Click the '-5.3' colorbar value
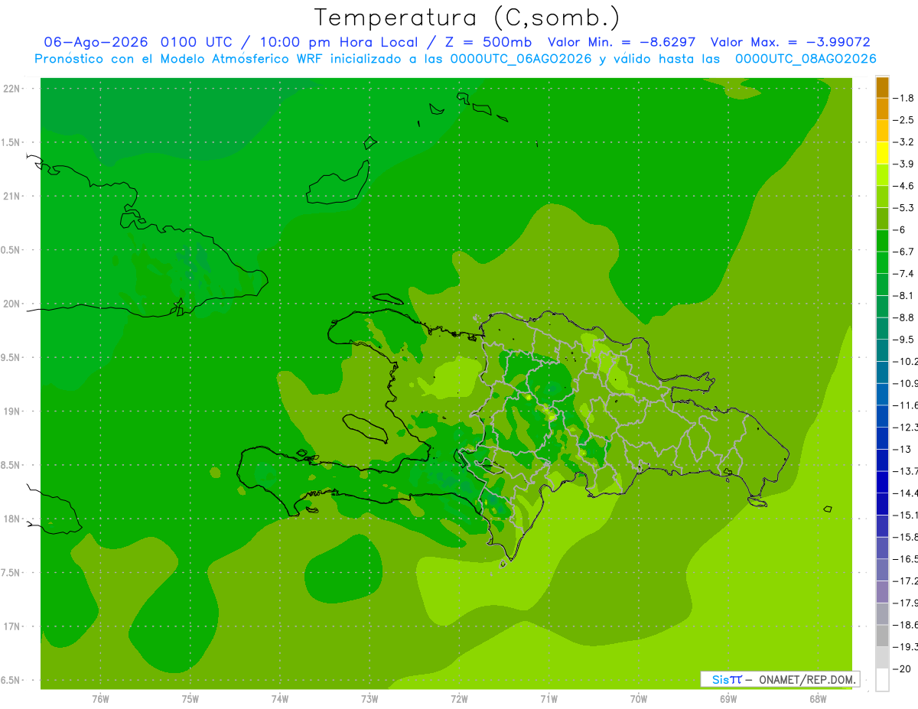 903,208
